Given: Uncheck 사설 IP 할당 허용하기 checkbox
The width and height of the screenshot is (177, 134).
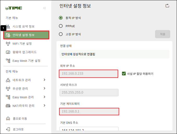Looking at the screenshot, I should point(124,74).
